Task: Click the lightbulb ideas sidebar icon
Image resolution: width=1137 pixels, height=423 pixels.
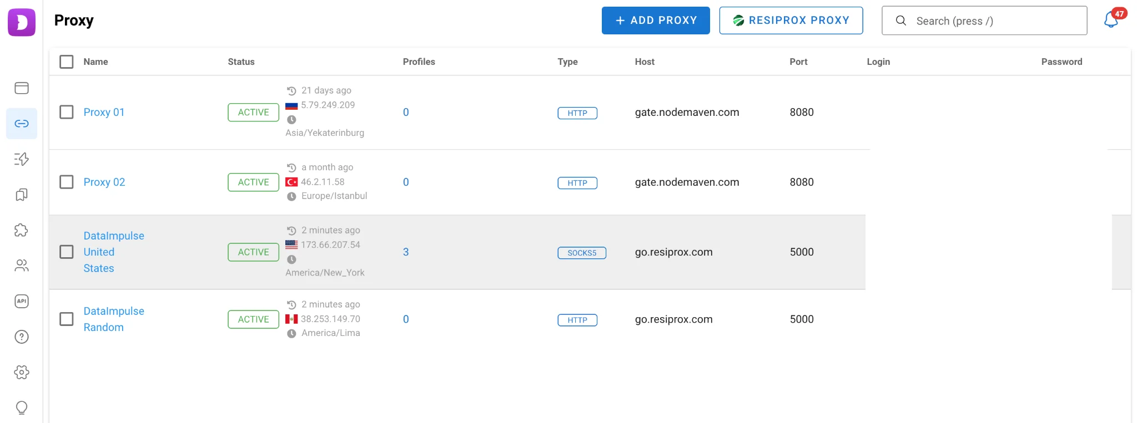Action: pos(22,407)
